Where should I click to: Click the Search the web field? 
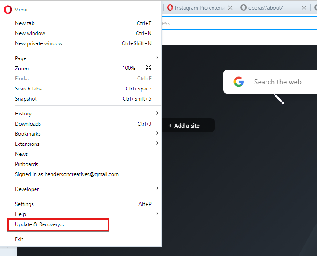coord(270,82)
